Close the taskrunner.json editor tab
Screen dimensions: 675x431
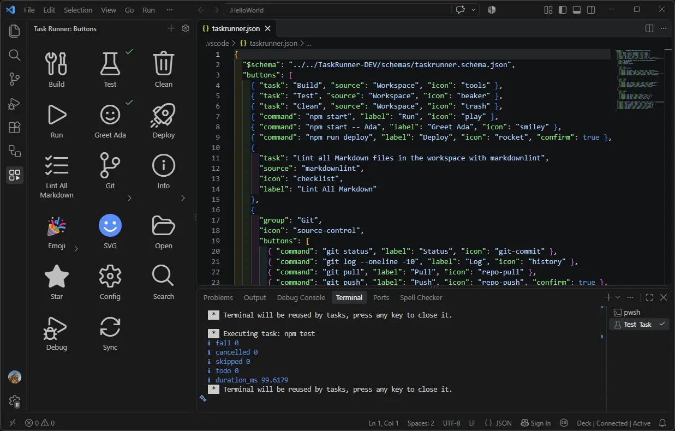tap(268, 28)
